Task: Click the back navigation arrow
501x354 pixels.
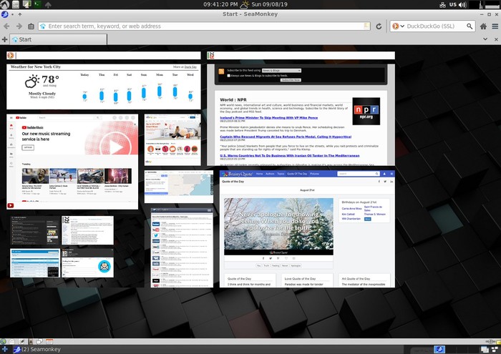Action: (x=6, y=26)
